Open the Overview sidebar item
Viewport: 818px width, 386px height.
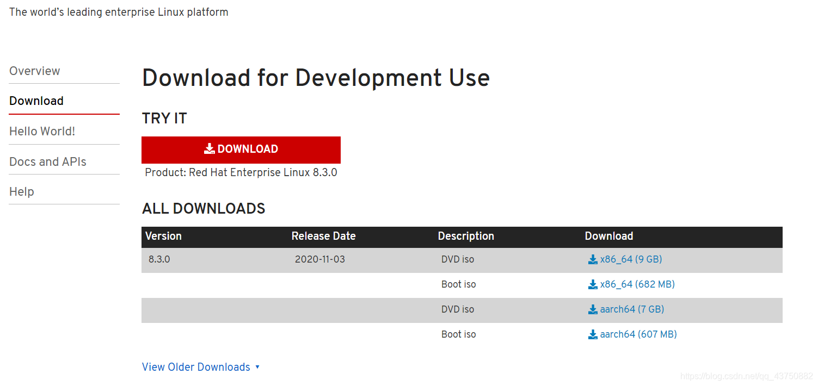(x=35, y=71)
